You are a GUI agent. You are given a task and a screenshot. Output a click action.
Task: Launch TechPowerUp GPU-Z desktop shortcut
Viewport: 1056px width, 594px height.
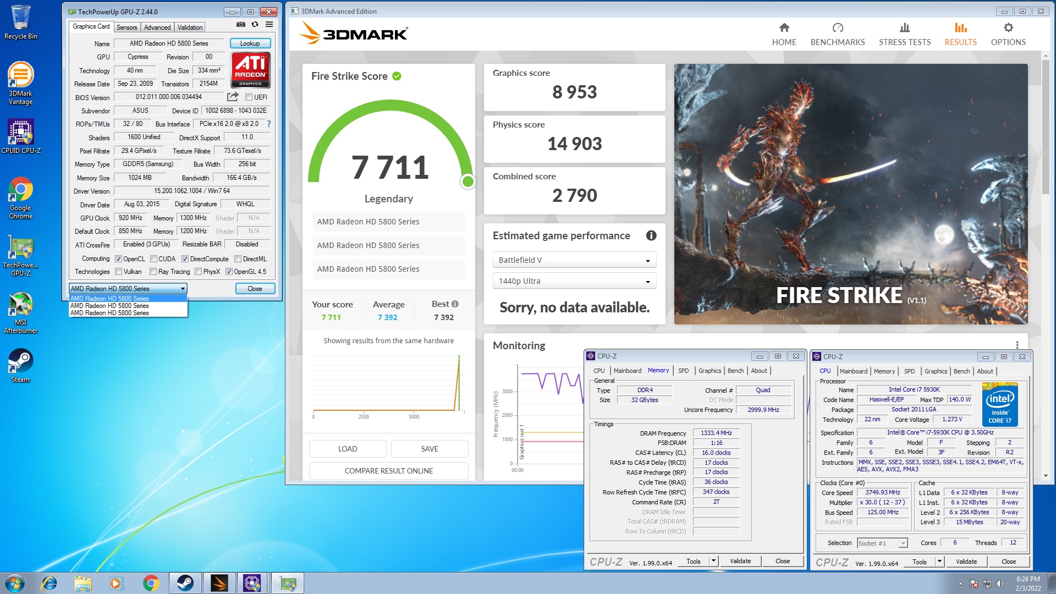click(20, 256)
